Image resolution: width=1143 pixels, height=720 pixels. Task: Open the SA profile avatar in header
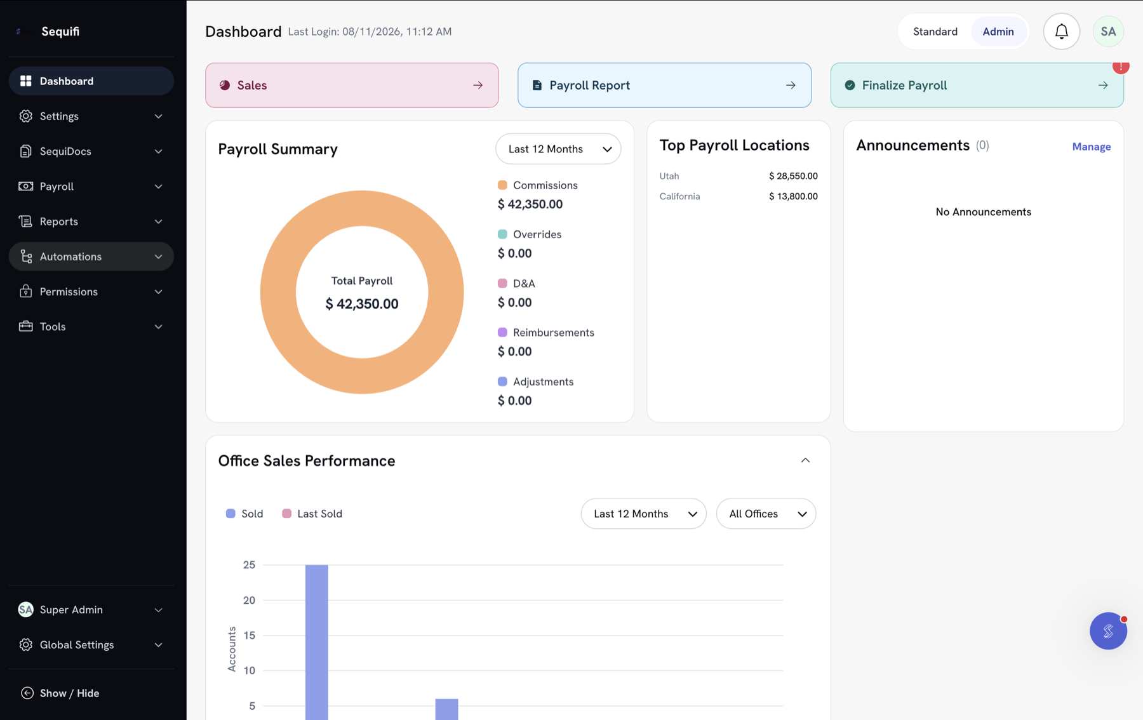(x=1108, y=31)
